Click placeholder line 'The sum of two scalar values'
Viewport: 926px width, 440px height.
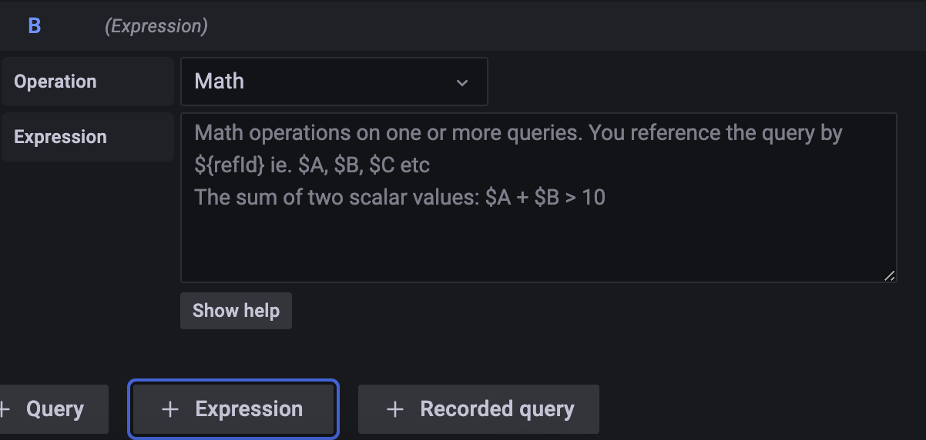(x=400, y=198)
